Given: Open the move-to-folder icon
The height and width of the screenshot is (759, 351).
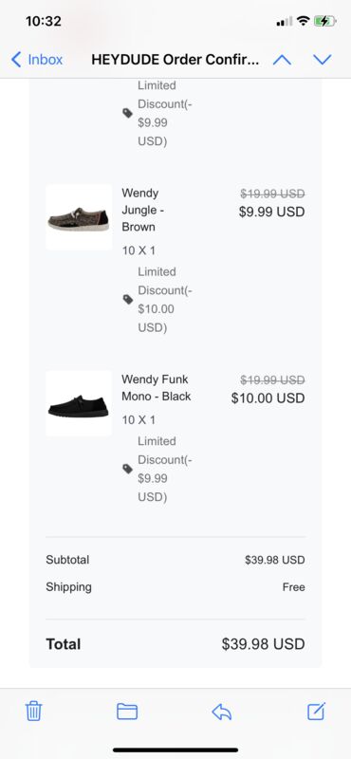Looking at the screenshot, I should point(127,711).
